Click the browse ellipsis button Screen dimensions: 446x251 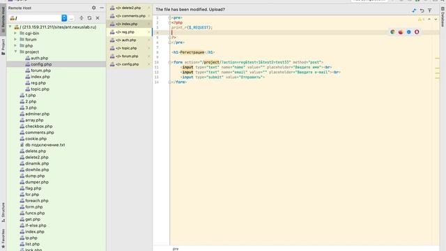(x=71, y=18)
